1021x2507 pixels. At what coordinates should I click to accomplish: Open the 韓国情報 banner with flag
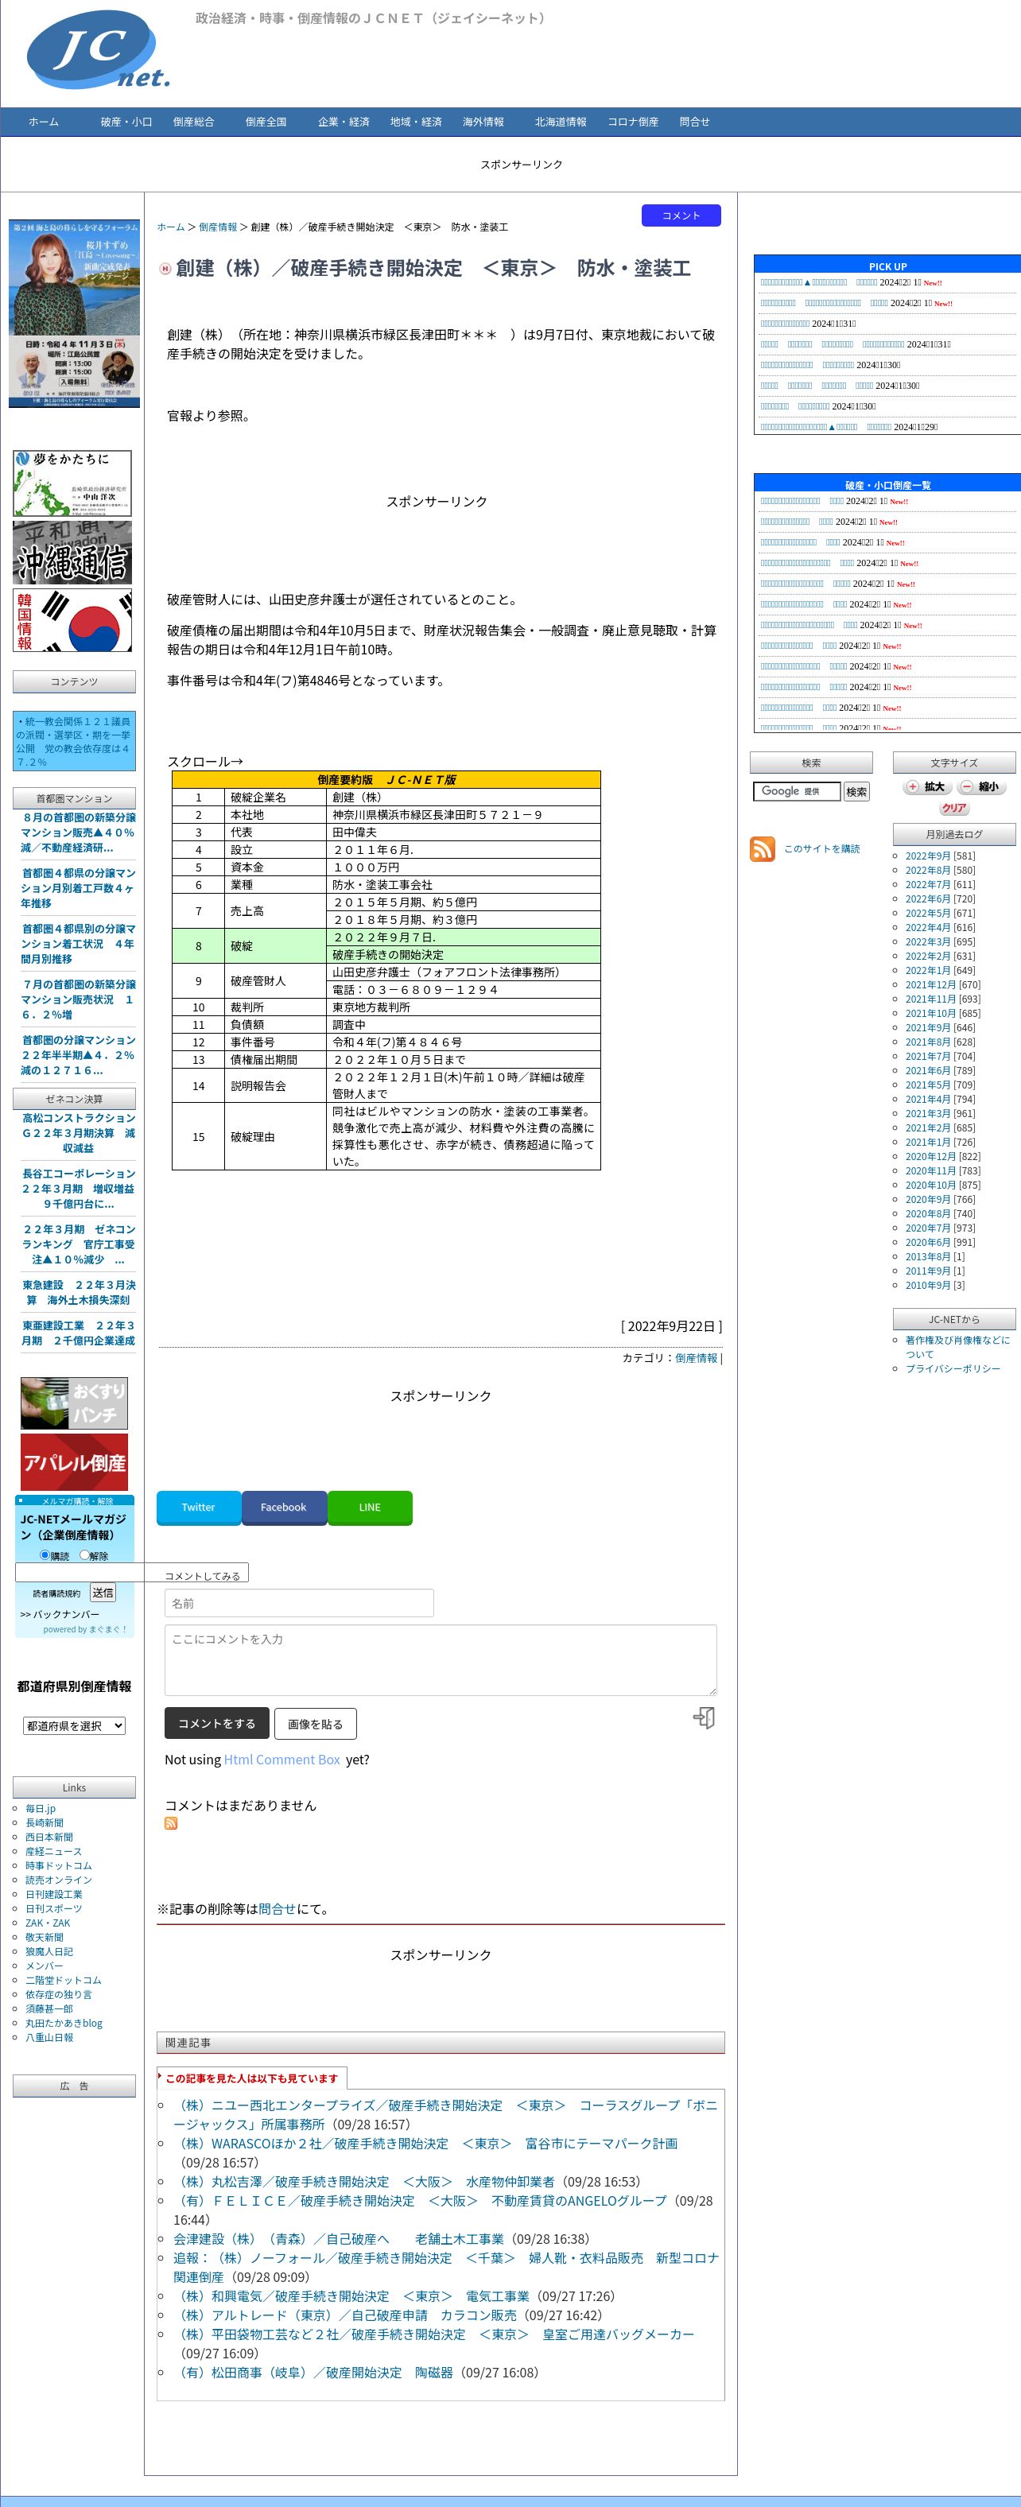(72, 621)
